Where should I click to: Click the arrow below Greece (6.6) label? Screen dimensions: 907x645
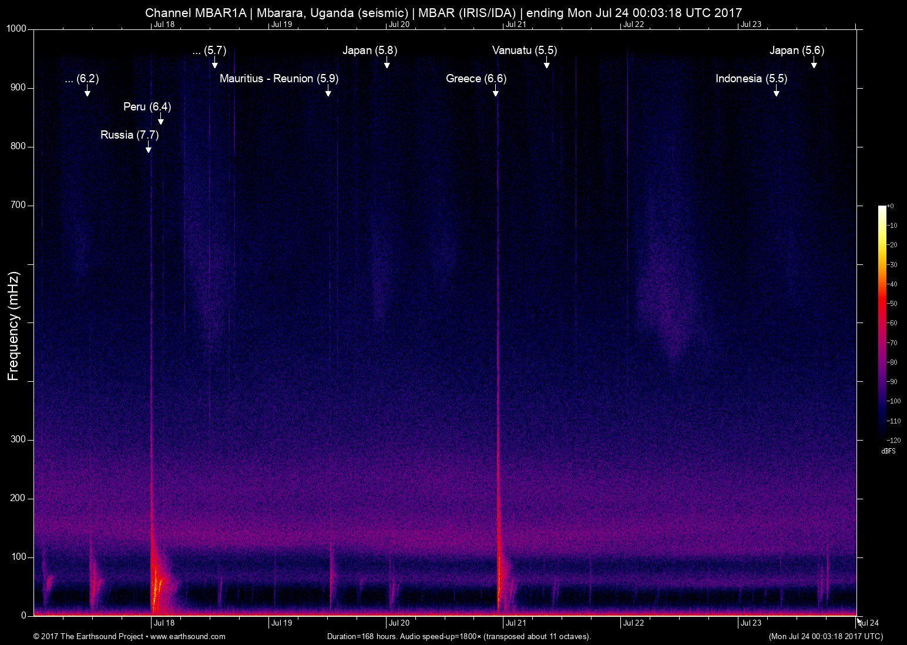[496, 91]
